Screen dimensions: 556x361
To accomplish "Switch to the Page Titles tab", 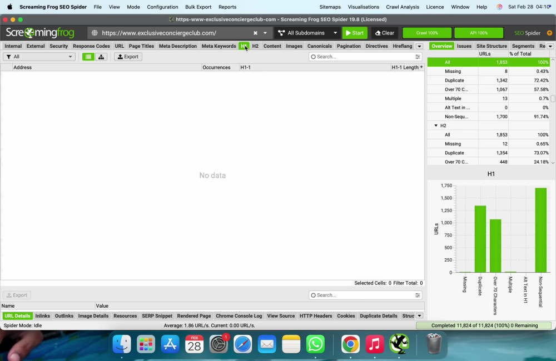I will pos(141,46).
